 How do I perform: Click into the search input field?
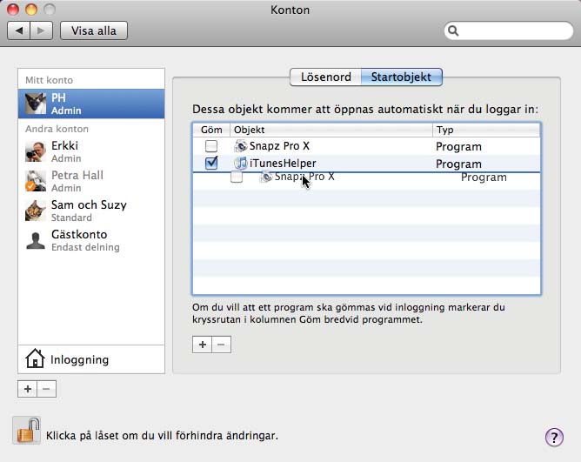pos(509,30)
